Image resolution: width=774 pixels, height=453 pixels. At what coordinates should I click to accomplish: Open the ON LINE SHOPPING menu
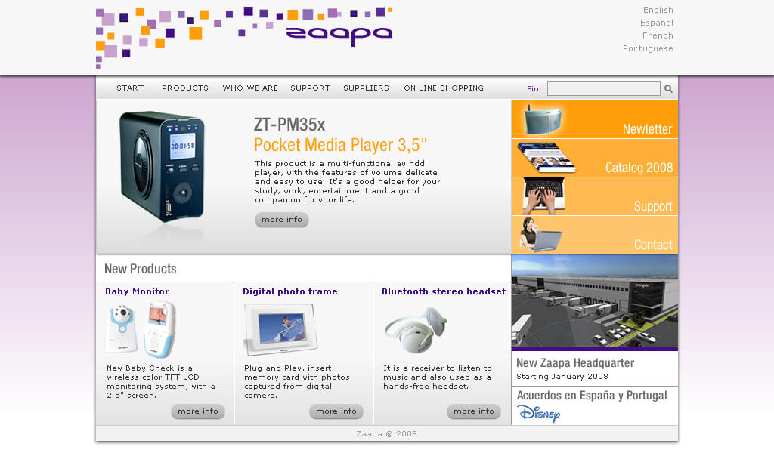(444, 88)
